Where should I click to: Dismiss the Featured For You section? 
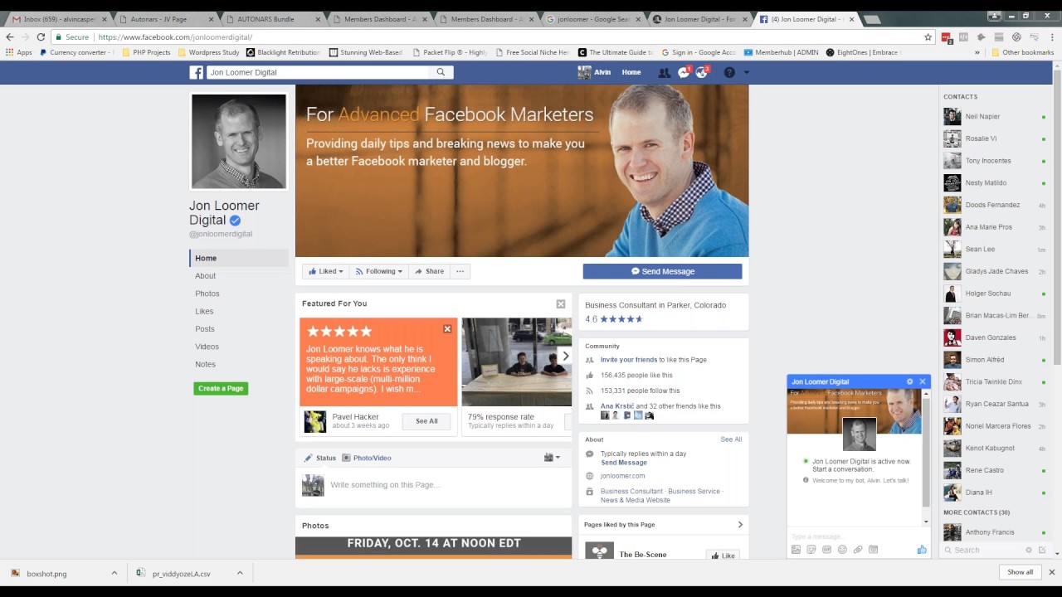tap(561, 304)
